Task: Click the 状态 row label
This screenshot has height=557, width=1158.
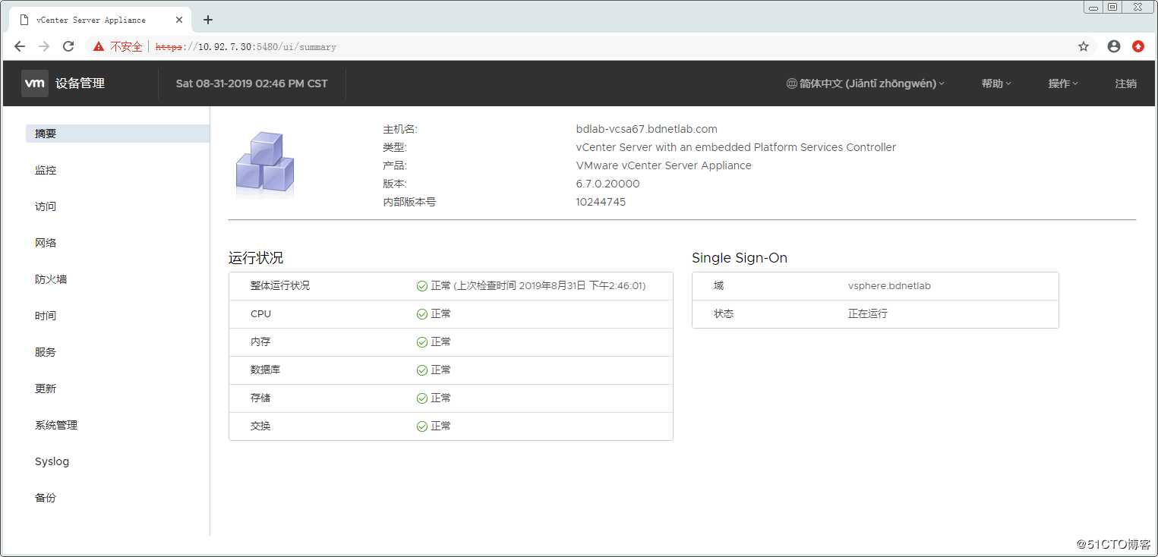Action: [x=724, y=313]
